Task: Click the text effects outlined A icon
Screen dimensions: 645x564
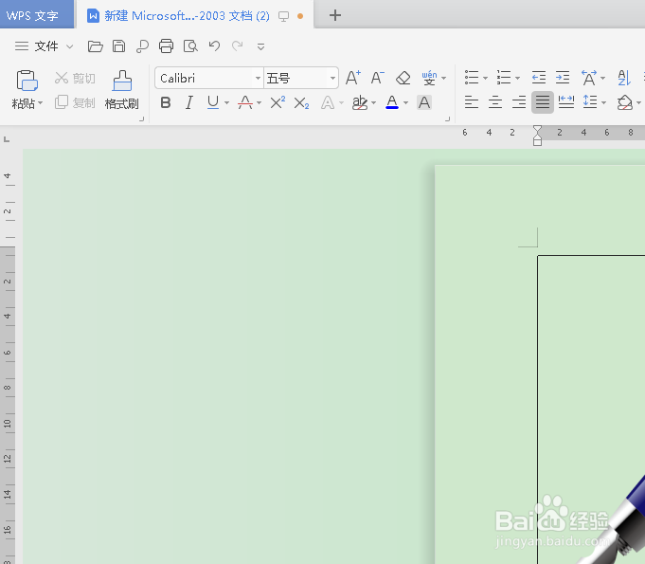Action: [x=328, y=102]
